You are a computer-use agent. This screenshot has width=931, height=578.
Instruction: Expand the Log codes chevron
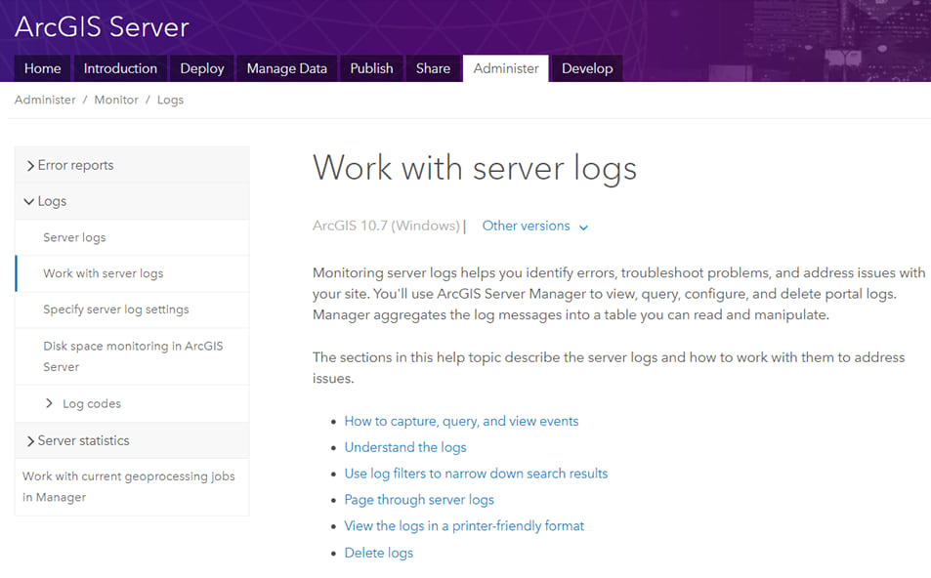click(49, 403)
